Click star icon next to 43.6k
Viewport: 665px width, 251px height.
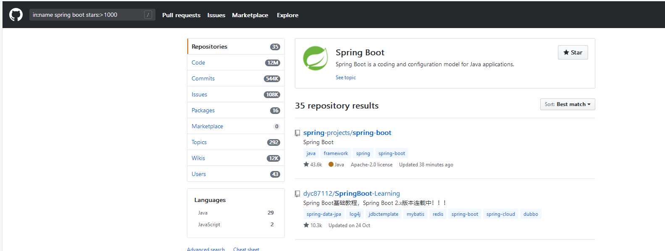tap(306, 164)
